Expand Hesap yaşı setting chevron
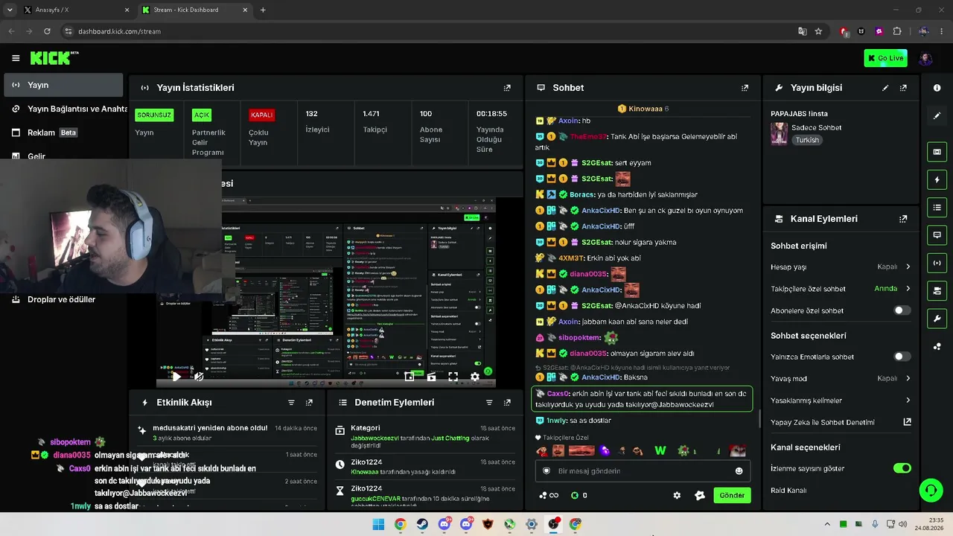Screen dimensions: 953x536 908,267
